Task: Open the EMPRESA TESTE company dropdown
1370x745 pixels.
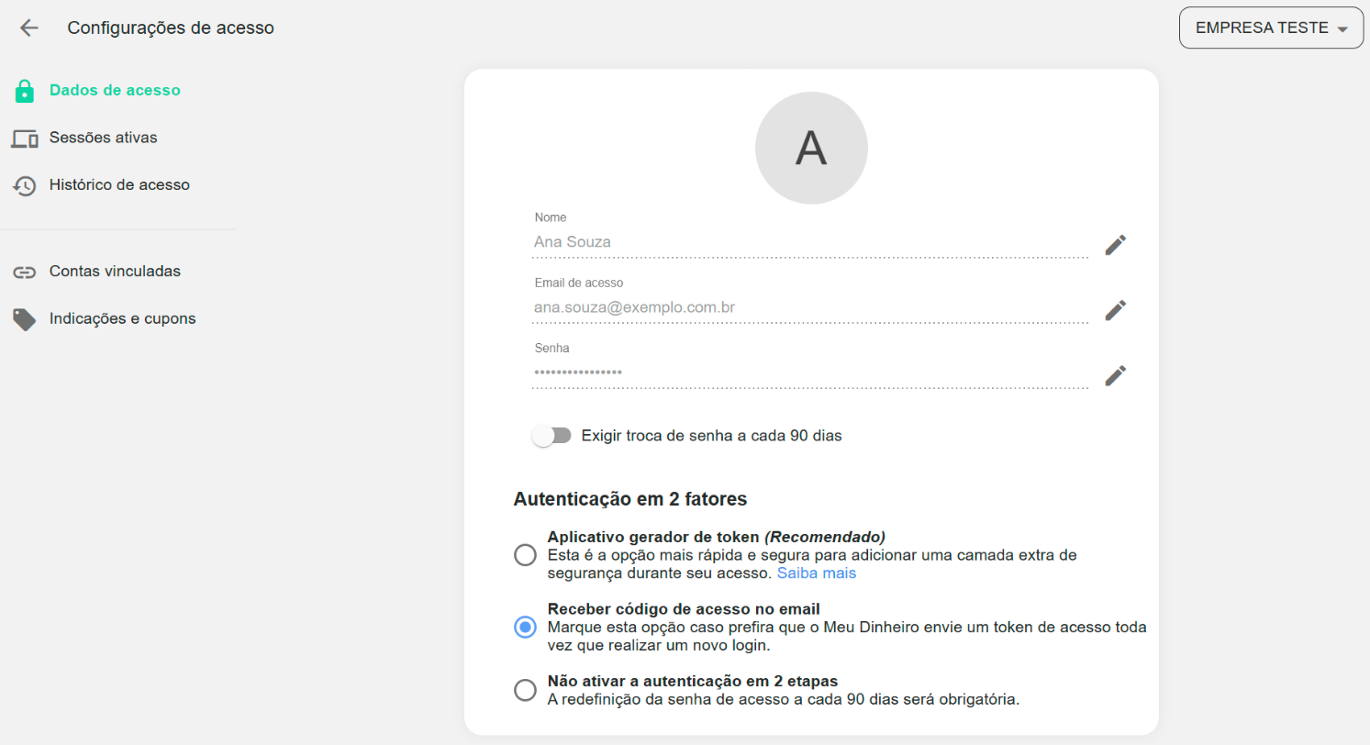Action: (x=1271, y=28)
